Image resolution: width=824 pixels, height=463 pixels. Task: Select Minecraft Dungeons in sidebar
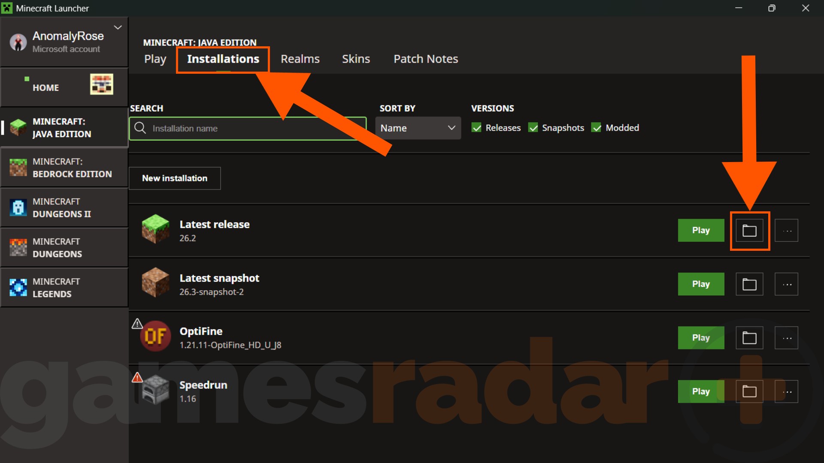(x=64, y=248)
